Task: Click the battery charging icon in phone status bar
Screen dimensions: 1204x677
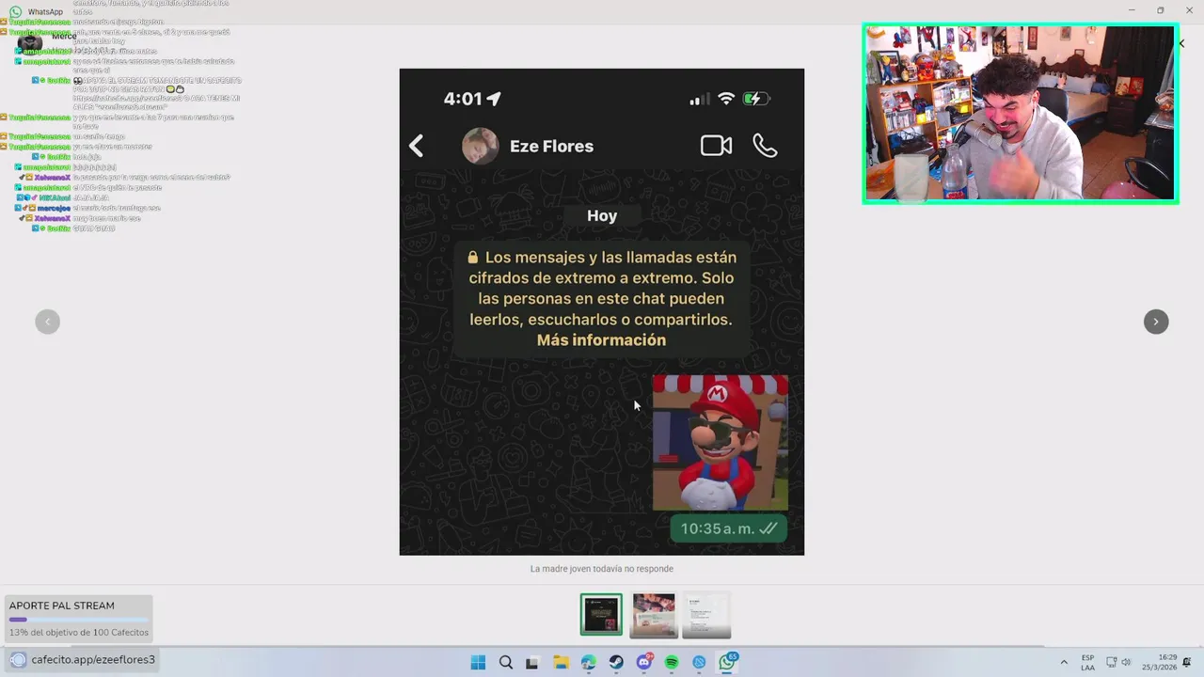Action: coord(756,99)
